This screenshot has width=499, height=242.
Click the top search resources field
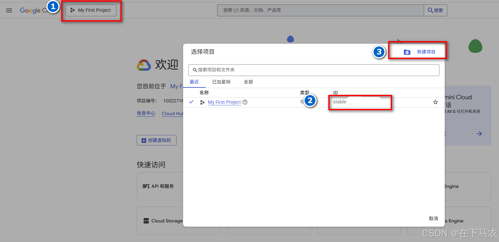320,10
